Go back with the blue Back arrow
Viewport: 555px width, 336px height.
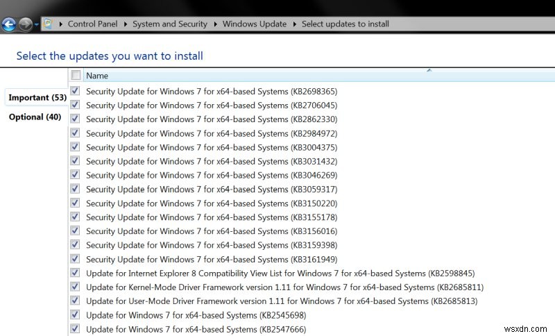pos(8,24)
